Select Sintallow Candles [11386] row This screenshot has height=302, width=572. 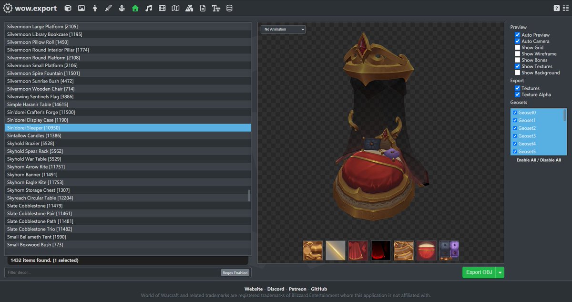tap(128, 135)
